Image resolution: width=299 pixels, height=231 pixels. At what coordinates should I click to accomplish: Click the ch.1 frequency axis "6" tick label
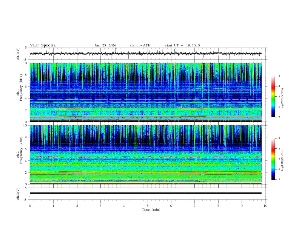(x=26, y=86)
